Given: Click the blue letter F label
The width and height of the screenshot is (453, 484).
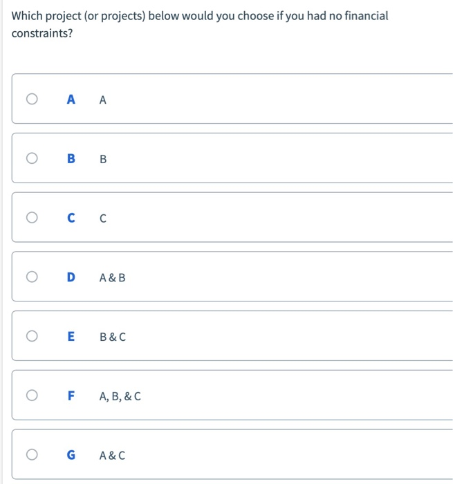Looking at the screenshot, I should (x=71, y=396).
